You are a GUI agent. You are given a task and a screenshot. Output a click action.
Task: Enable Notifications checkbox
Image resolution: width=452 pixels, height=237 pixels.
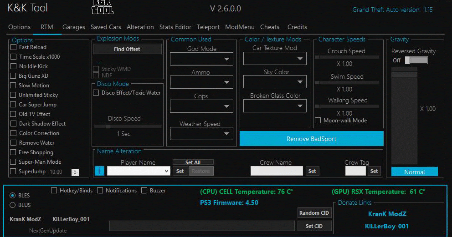[100, 191]
